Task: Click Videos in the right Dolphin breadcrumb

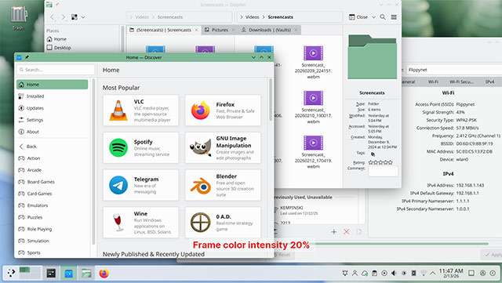Action: (x=253, y=17)
